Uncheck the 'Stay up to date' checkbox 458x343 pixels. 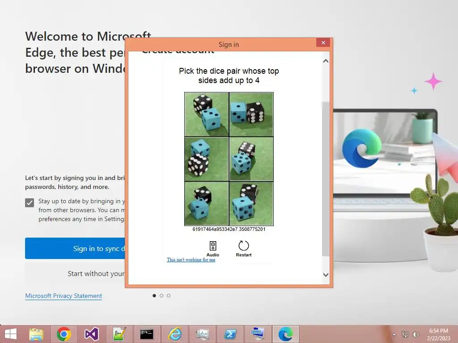pos(30,203)
